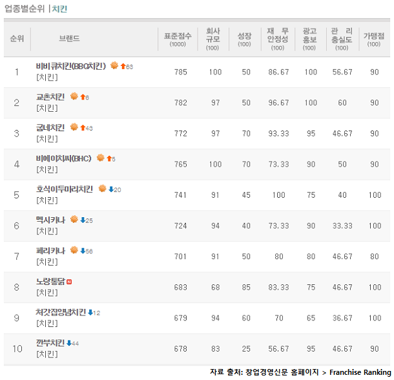The image size is (394, 380).
Task: Click the badge icon beside 비에이치씨(BHC)
Action: (x=101, y=158)
